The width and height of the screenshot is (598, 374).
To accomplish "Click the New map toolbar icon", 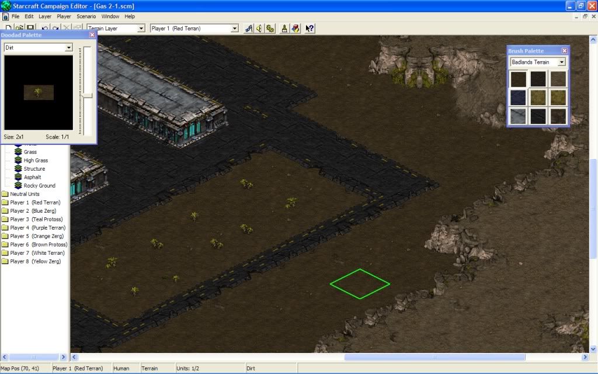I will [8, 28].
